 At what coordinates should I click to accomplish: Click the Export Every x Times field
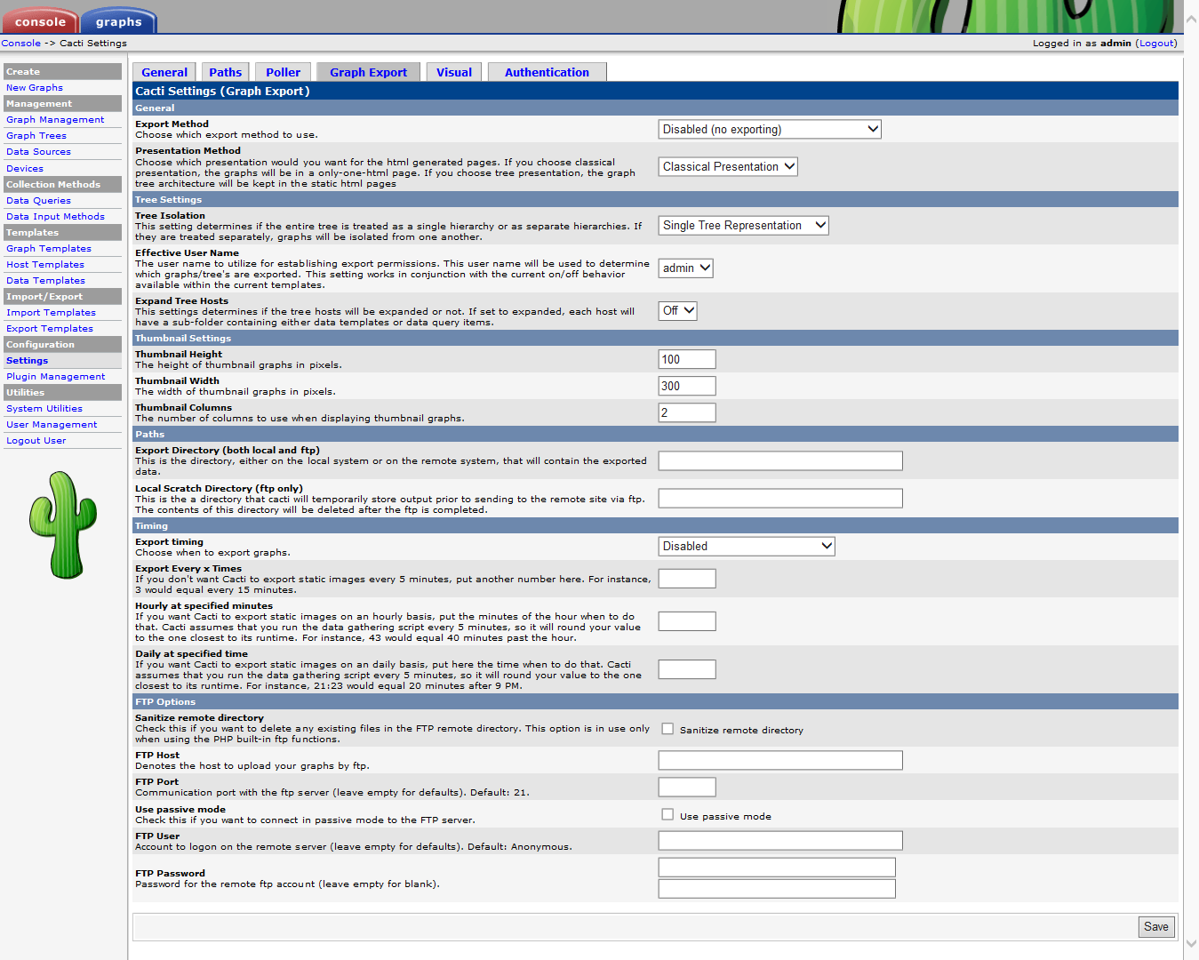[687, 579]
